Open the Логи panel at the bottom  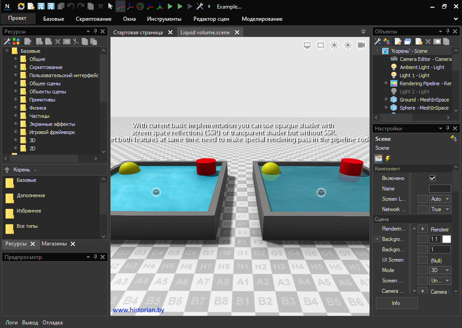tap(11, 323)
